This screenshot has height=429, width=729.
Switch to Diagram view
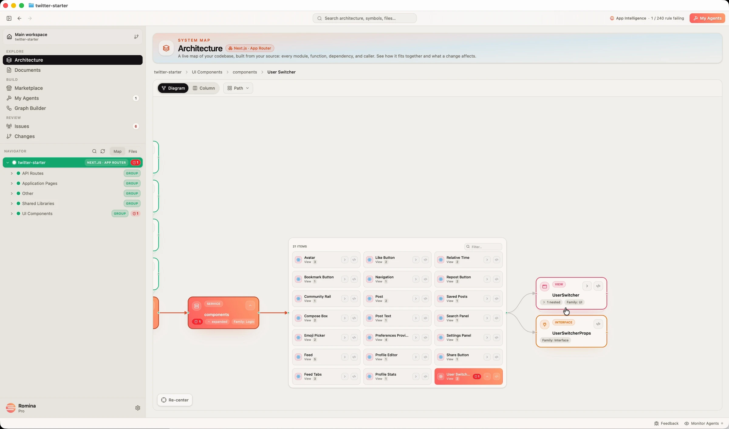tap(173, 88)
